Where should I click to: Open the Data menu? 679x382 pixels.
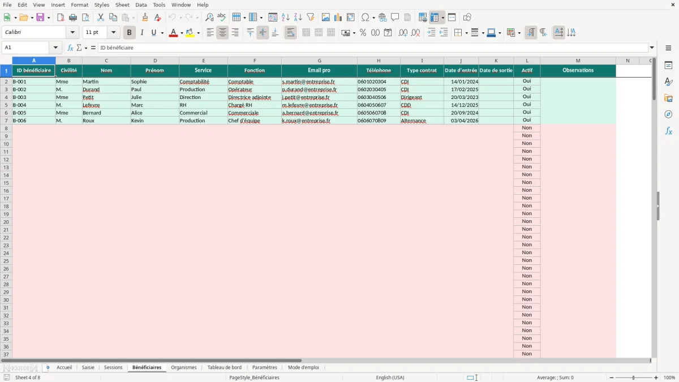point(141,5)
